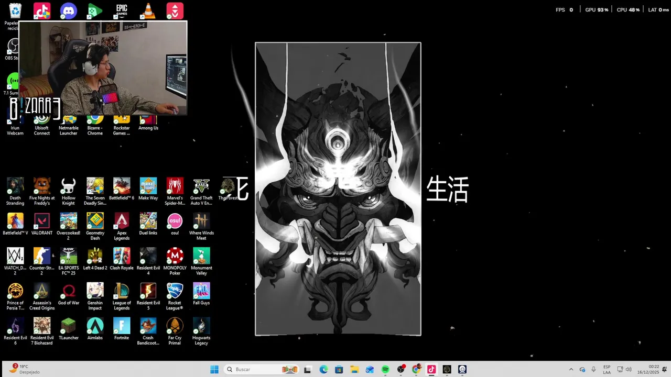
Task: Open ESP LAA keyboard language switcher
Action: (x=607, y=370)
